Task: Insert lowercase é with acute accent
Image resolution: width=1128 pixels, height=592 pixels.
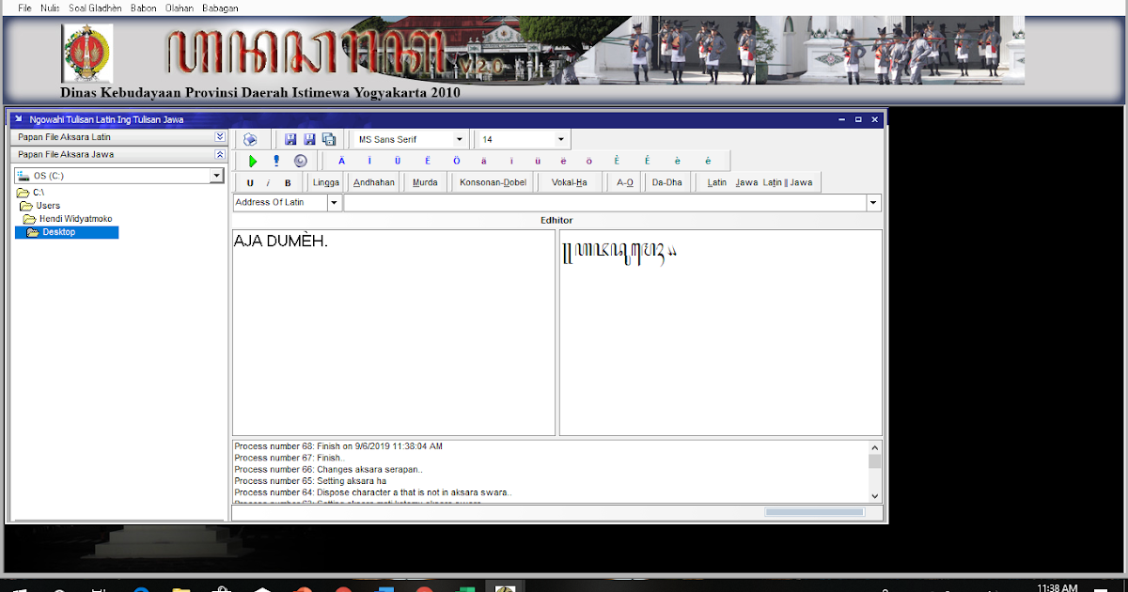Action: pos(708,161)
